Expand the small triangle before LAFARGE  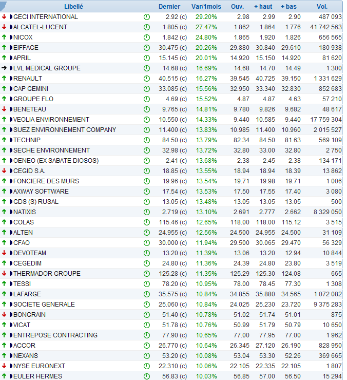click(11, 294)
